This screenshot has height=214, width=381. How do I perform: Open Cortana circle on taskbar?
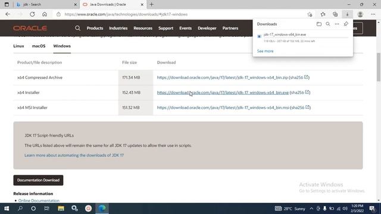coord(33,209)
